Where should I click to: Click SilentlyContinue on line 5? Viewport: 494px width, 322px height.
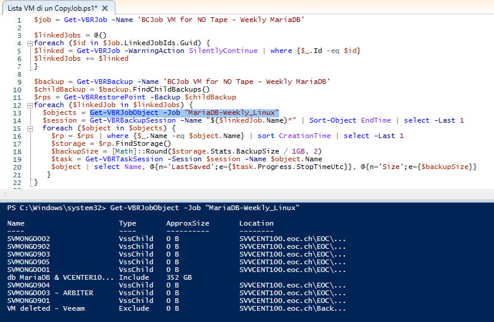(223, 51)
